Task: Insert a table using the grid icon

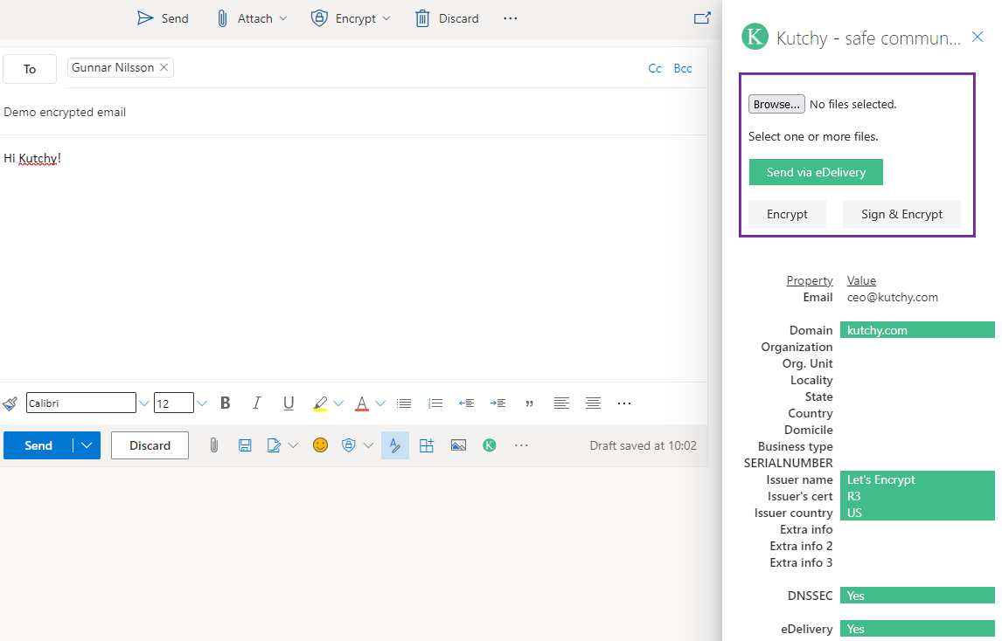Action: 426,445
